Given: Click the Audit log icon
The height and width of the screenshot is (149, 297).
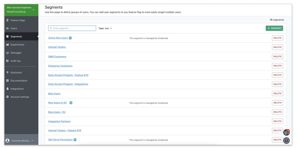Looking at the screenshot, I should [x=7, y=61].
